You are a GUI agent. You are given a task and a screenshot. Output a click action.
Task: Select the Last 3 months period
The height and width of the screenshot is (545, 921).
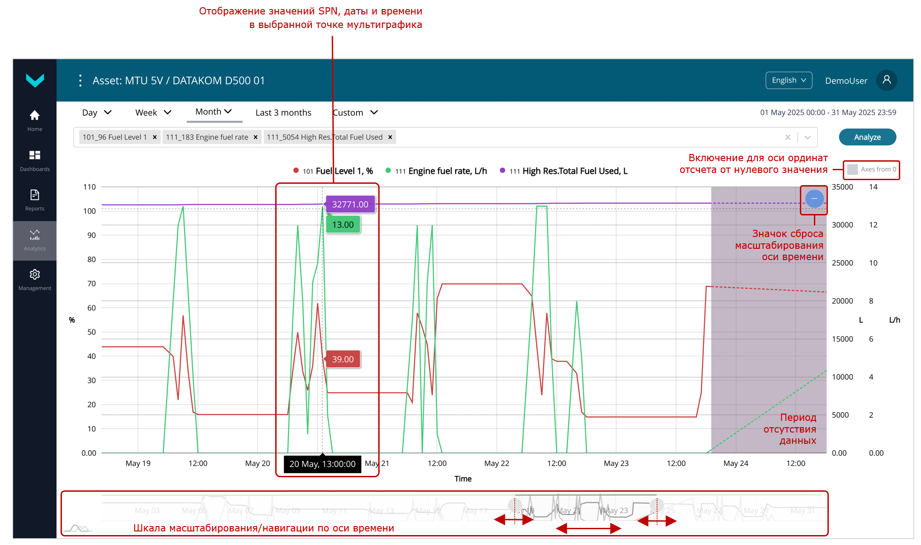[x=283, y=112]
